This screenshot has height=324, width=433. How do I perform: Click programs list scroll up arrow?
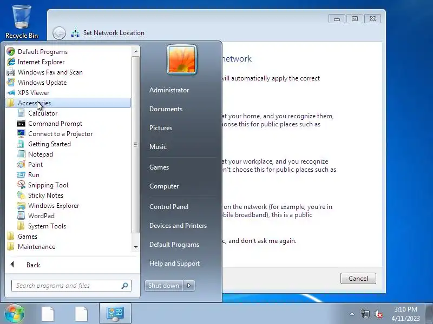tap(136, 51)
